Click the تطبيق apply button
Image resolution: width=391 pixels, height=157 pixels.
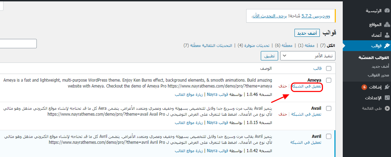269,56
